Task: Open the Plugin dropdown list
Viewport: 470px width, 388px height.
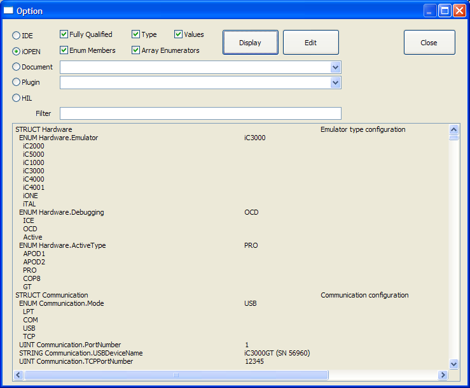Action: 335,83
